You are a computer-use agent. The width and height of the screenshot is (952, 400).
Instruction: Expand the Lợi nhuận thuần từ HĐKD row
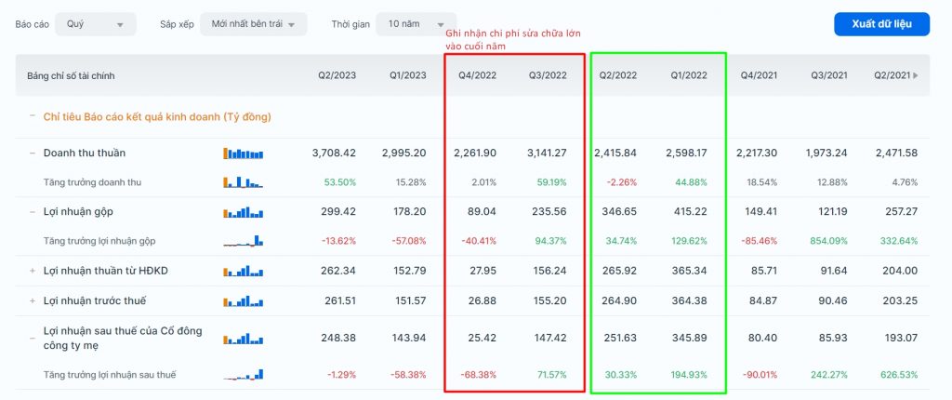point(32,272)
